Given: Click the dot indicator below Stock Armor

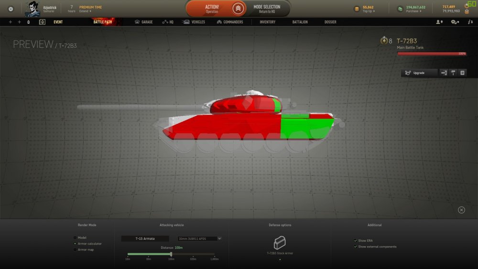Looking at the screenshot, I should [x=280, y=259].
